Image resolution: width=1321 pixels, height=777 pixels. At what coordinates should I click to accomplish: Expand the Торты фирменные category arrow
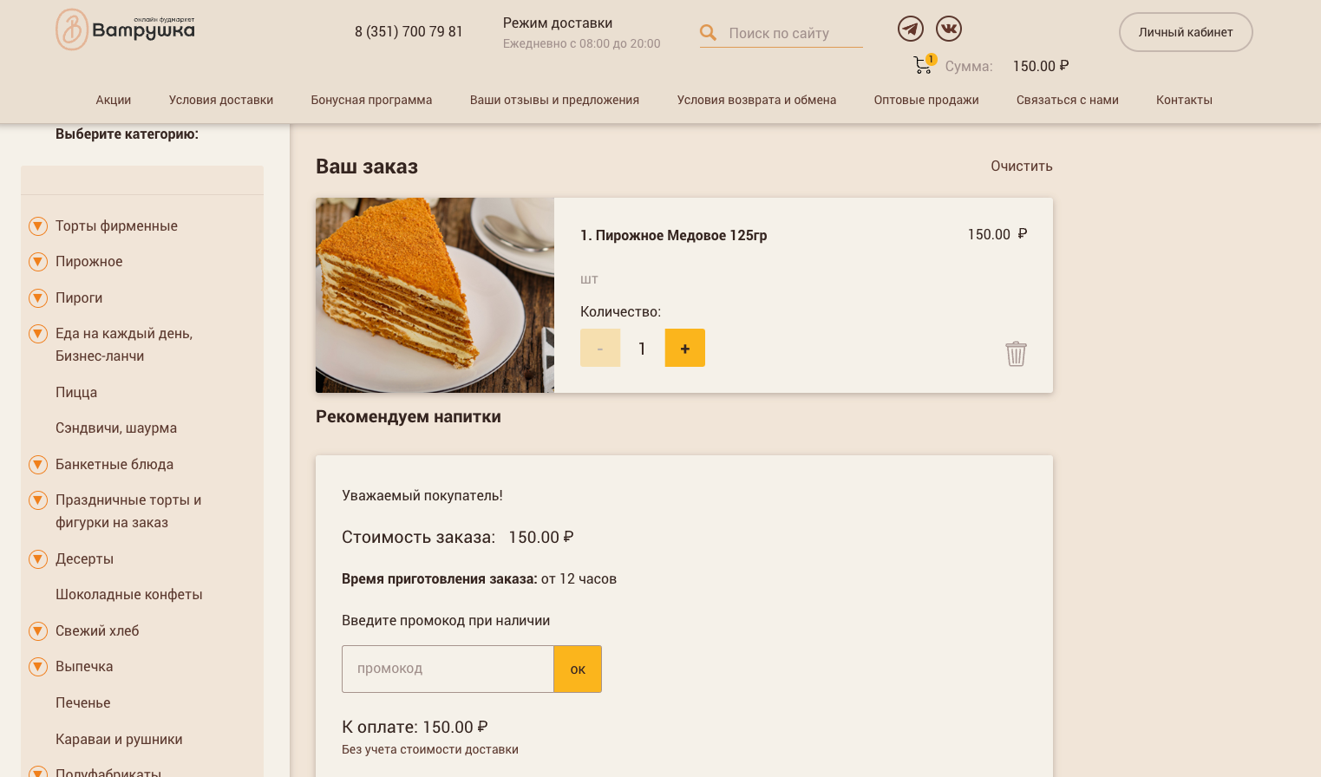[38, 226]
